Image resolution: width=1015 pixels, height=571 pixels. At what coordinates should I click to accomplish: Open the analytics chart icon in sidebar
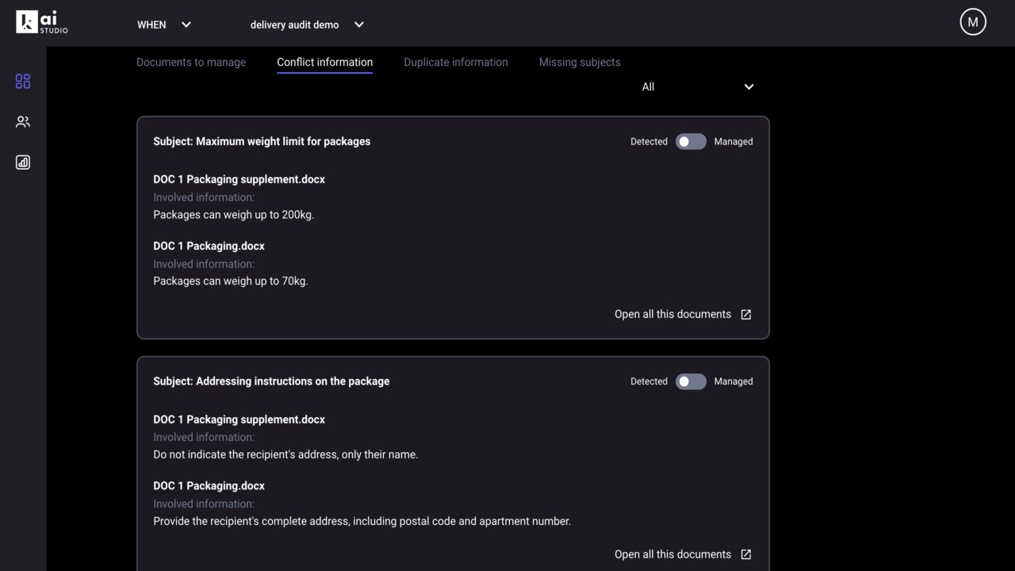coord(23,163)
